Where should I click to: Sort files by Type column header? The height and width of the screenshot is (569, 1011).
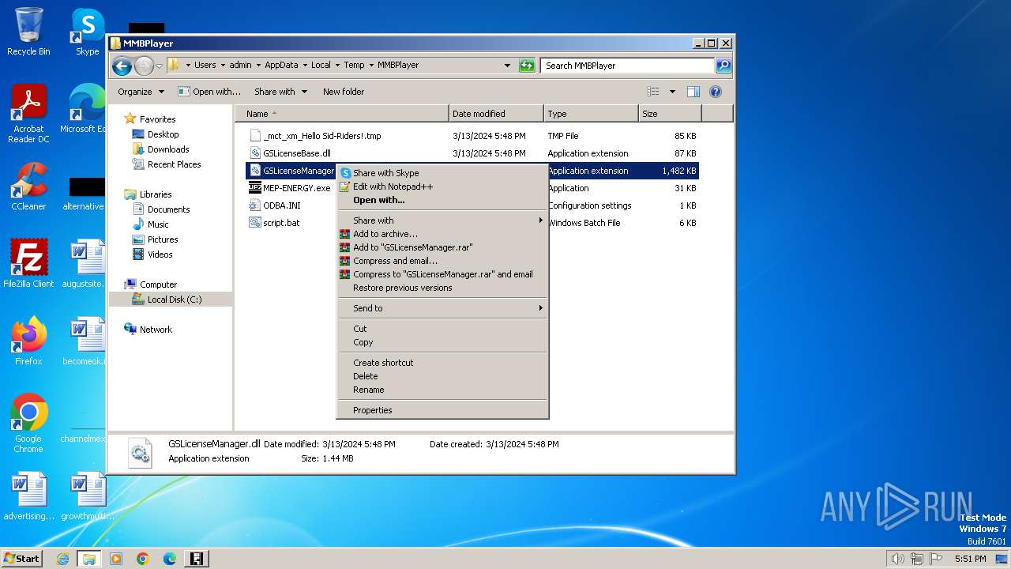pos(591,114)
